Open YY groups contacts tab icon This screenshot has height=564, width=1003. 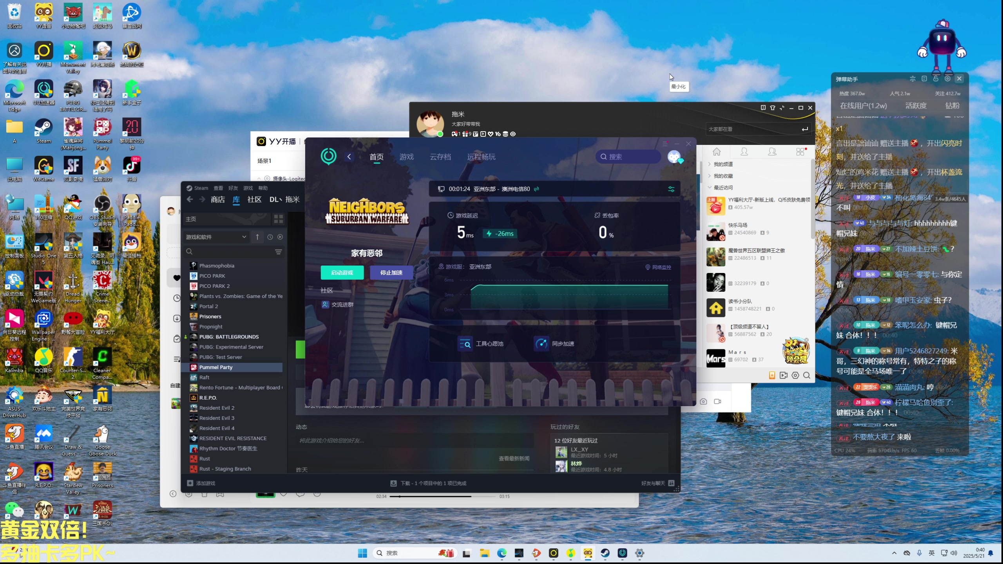(x=772, y=152)
